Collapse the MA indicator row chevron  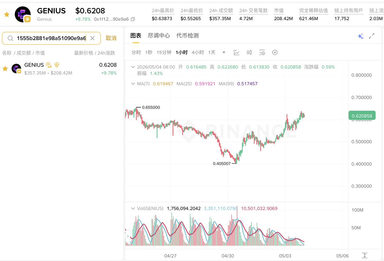[133, 84]
